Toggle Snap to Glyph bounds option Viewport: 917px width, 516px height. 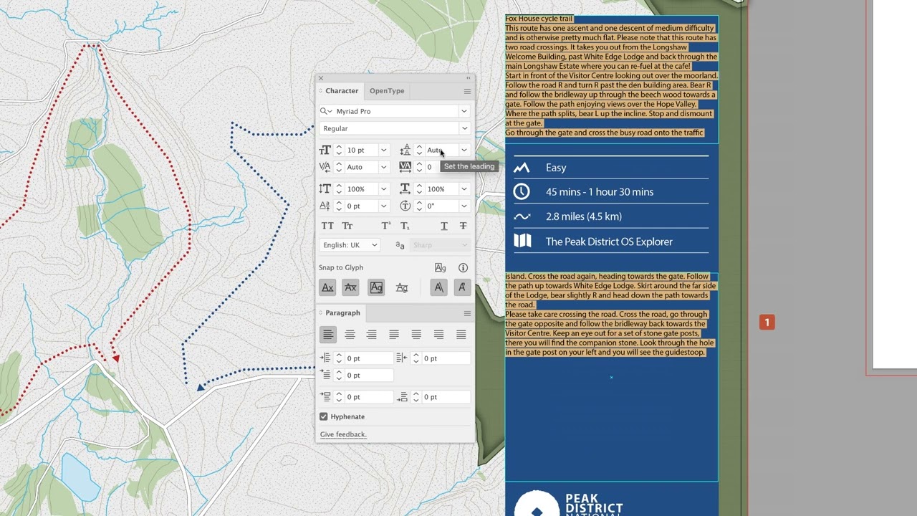pyautogui.click(x=376, y=287)
